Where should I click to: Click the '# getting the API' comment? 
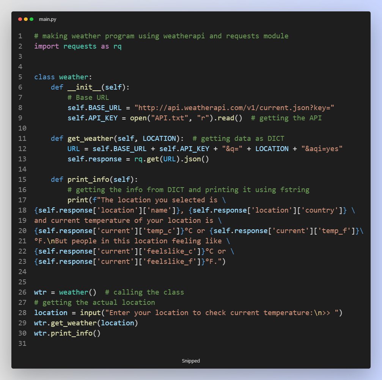[286, 118]
